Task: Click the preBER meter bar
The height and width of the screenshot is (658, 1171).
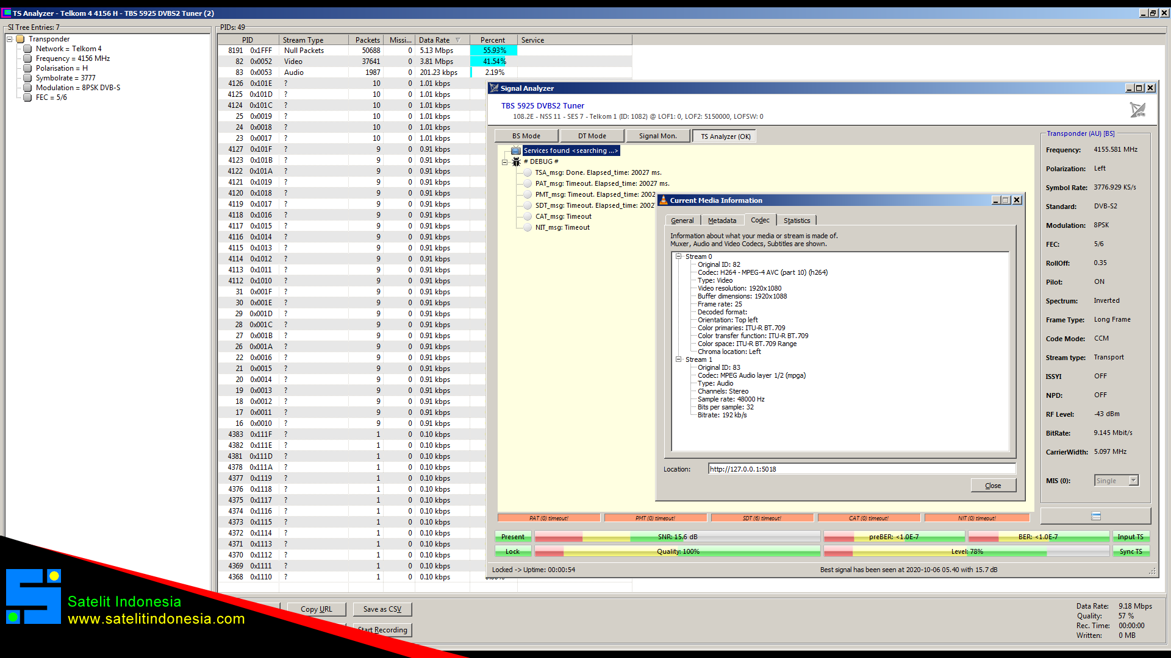Action: click(x=894, y=537)
